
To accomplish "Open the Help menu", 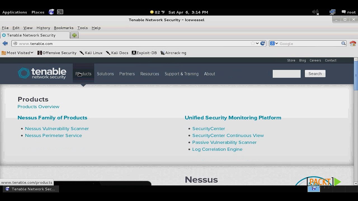I will tap(96, 28).
